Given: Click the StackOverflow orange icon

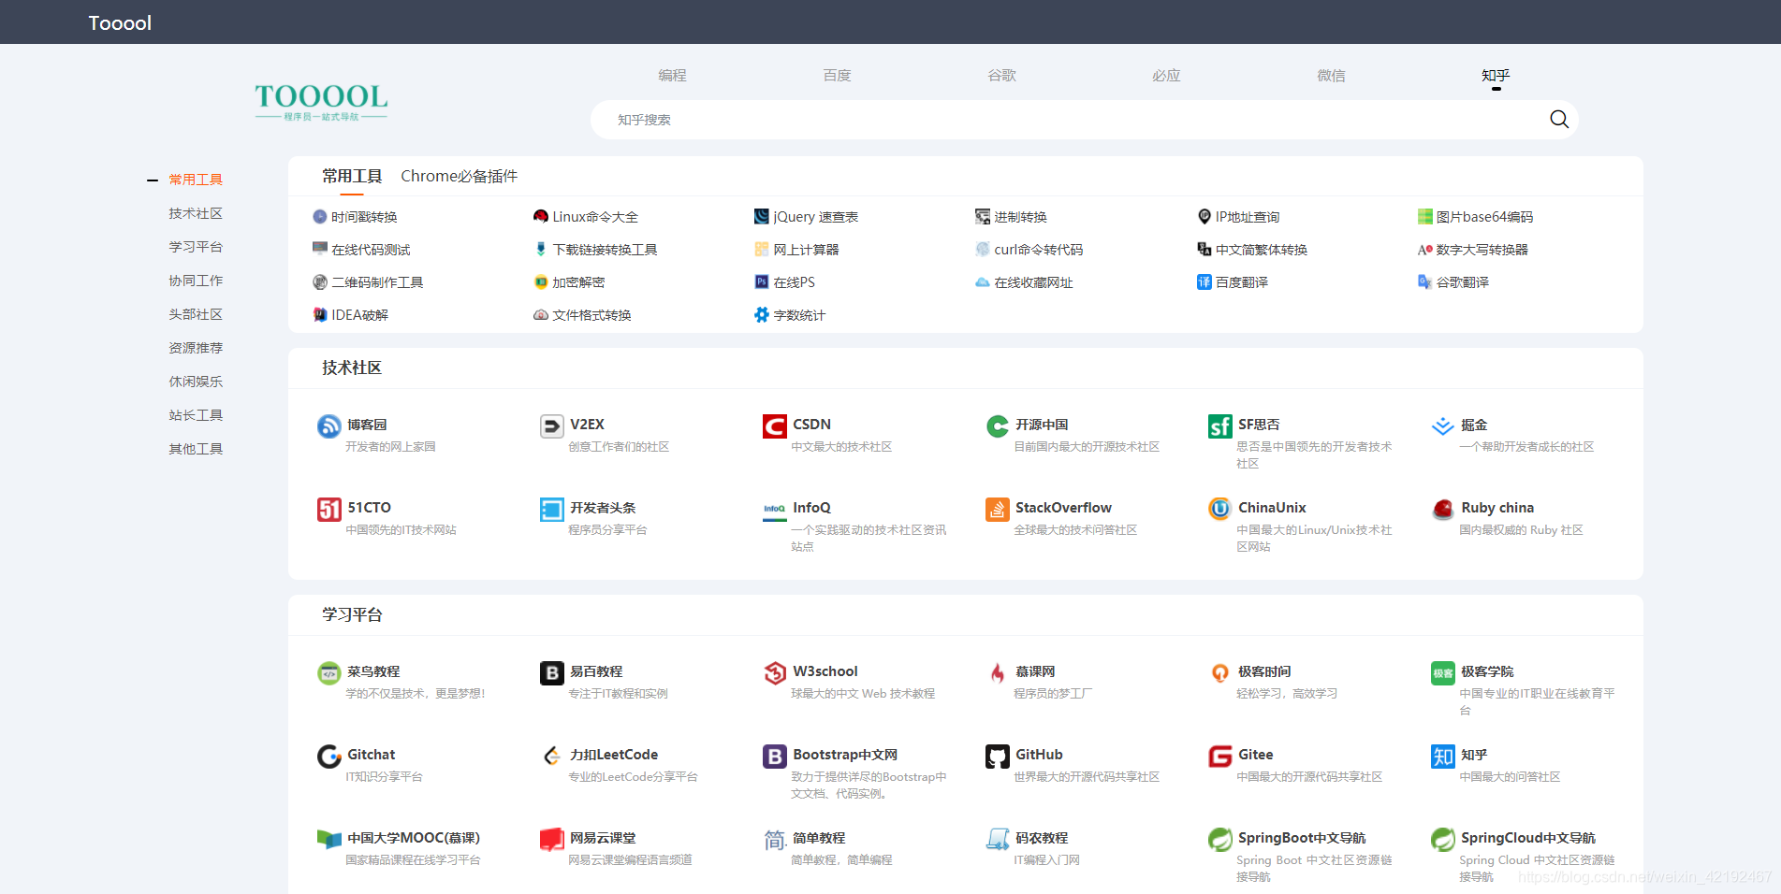Looking at the screenshot, I should coord(997,510).
